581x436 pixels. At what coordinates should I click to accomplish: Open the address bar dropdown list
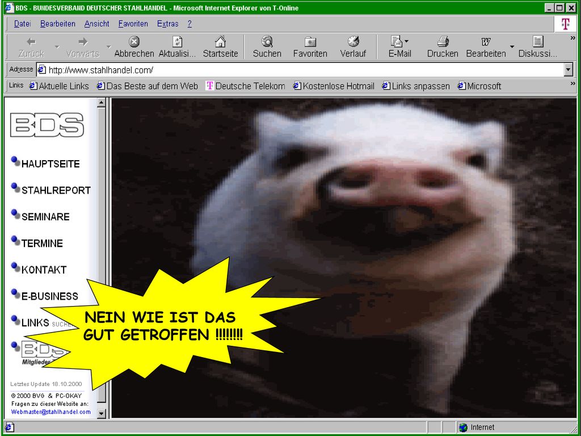(x=569, y=70)
